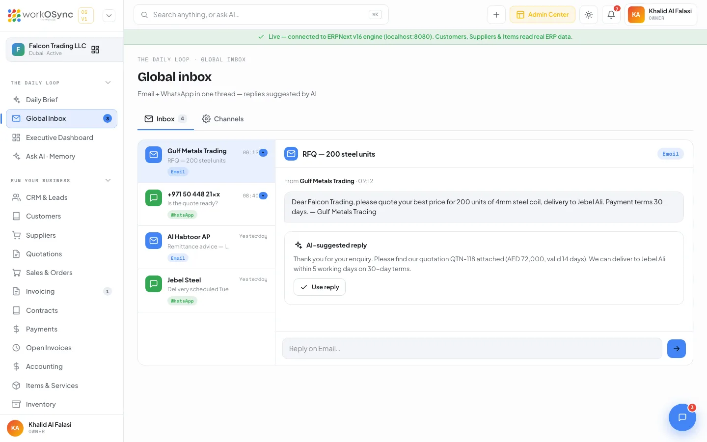
Task: Open Inventory
Action: click(x=61, y=404)
